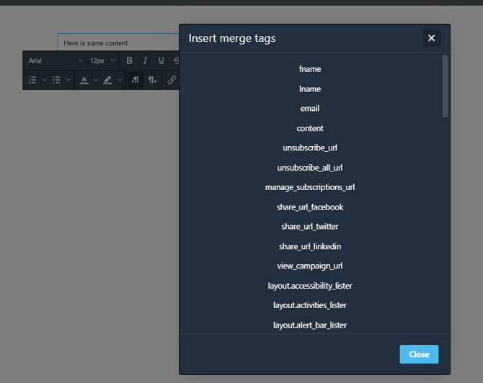The height and width of the screenshot is (383, 483).
Task: Click the insert link icon
Action: (x=172, y=80)
